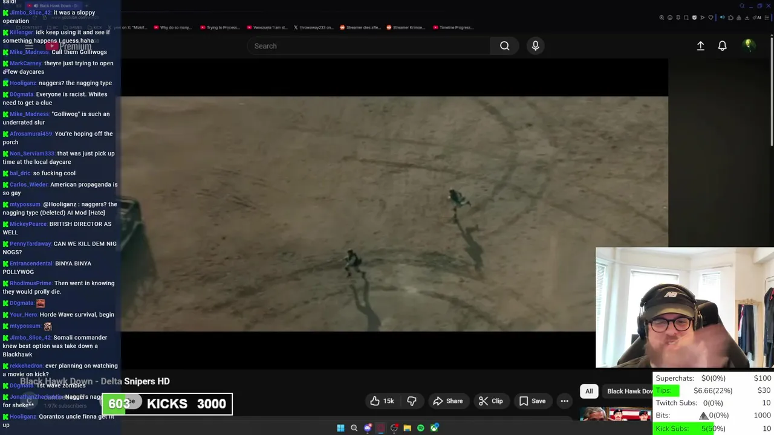The image size is (774, 435).
Task: Save the video to a playlist
Action: point(533,401)
